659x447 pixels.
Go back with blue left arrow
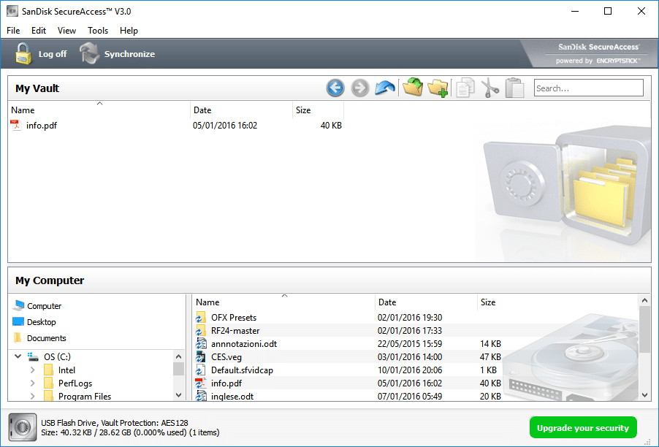coord(335,88)
